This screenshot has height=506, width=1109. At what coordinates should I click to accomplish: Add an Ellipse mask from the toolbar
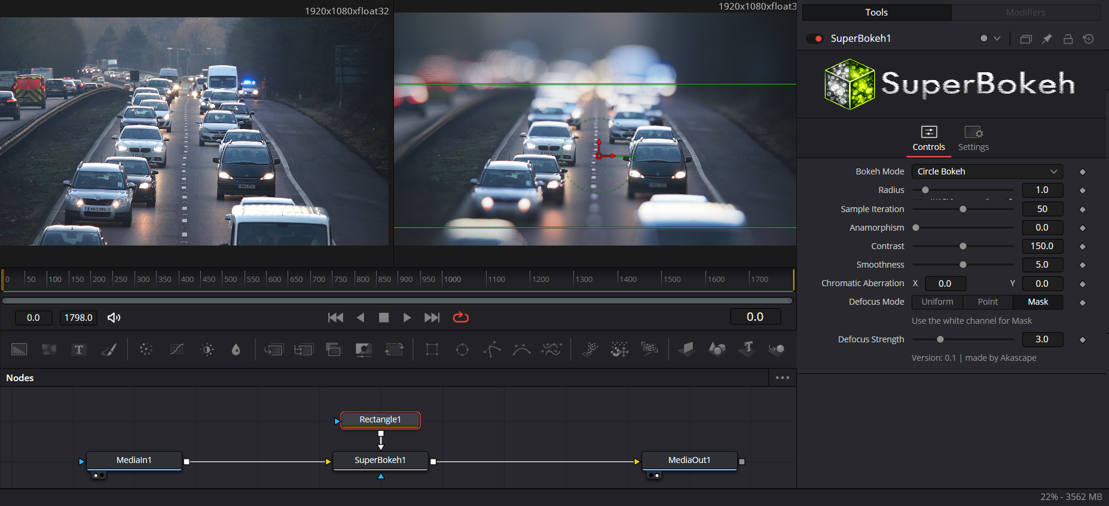[x=462, y=349]
